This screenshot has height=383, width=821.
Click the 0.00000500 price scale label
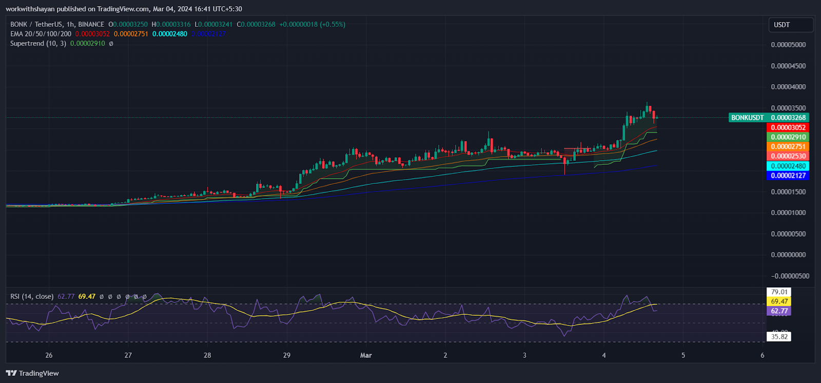788,234
